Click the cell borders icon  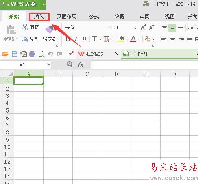point(94,39)
